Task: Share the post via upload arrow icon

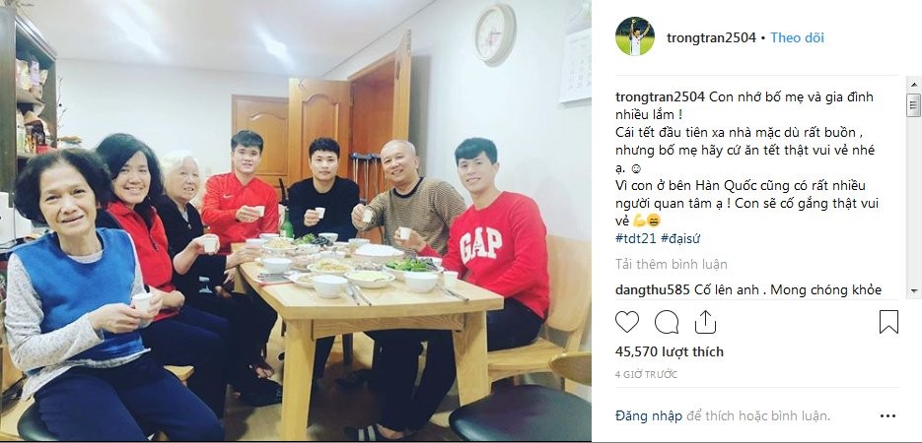Action: [705, 322]
